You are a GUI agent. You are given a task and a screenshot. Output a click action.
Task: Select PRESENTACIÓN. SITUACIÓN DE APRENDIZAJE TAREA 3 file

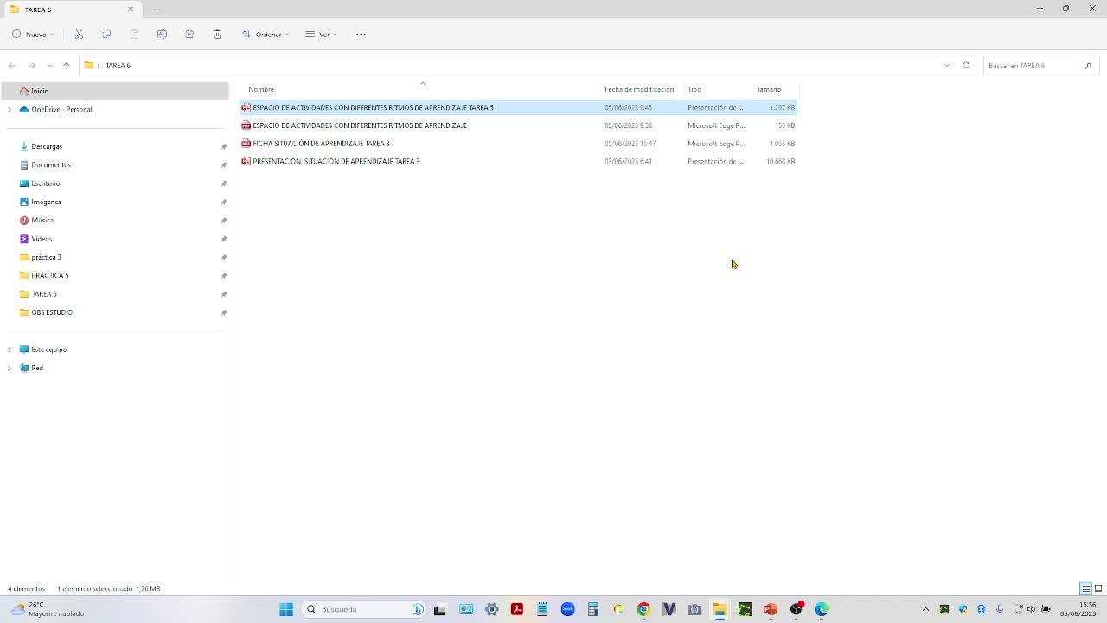(x=518, y=161)
